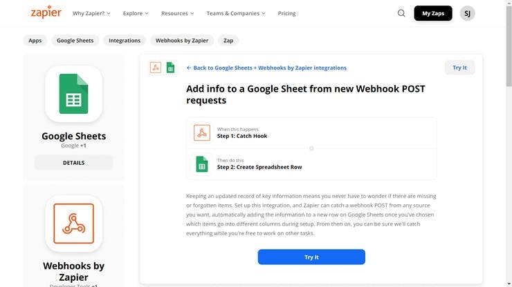Click the large Webhooks by Zapier icon
512x287 pixels.
[73, 223]
